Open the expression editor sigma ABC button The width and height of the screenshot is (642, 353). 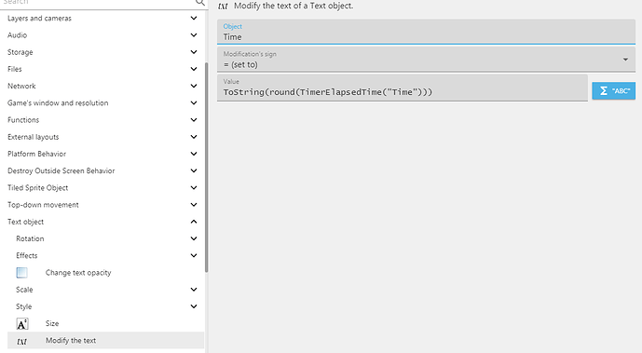click(x=613, y=90)
